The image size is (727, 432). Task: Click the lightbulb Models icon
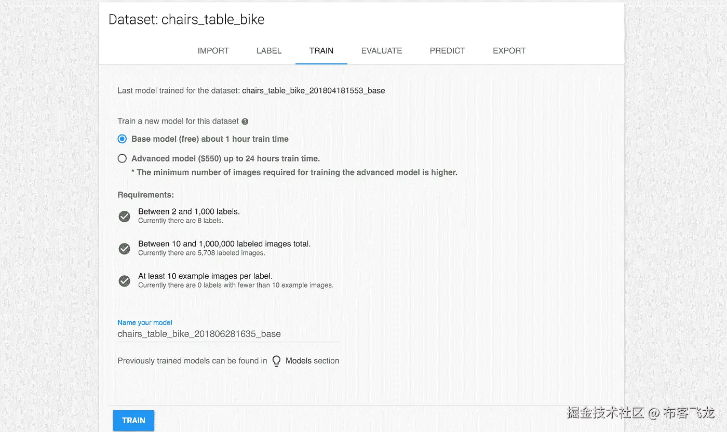coord(276,361)
